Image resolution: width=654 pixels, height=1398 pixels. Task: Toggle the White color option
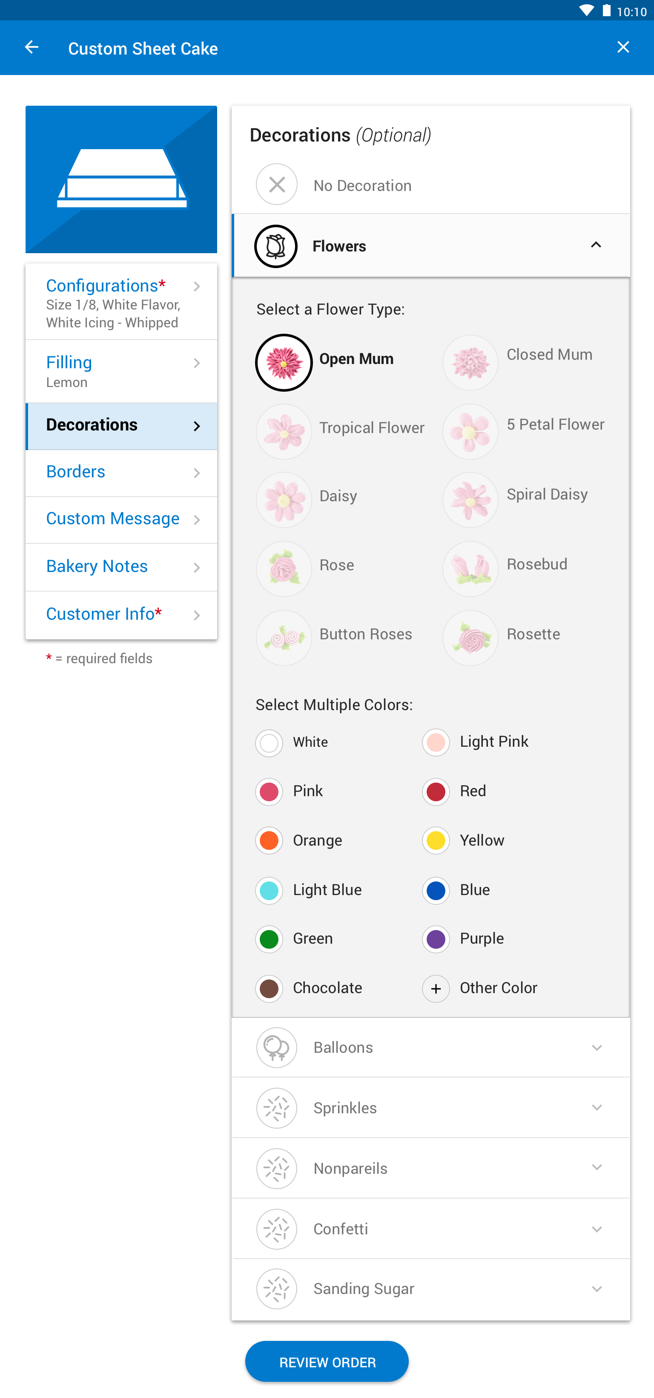[x=269, y=743]
